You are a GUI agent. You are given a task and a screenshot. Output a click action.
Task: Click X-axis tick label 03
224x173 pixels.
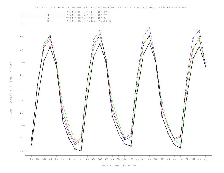(x=38, y=159)
